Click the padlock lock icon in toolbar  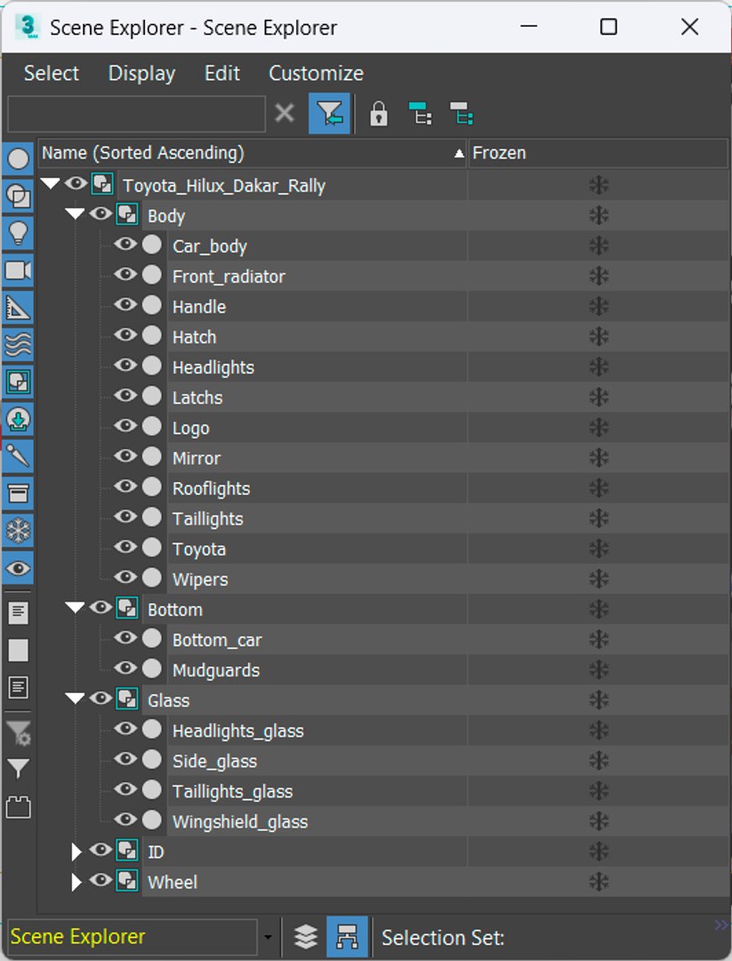[379, 114]
